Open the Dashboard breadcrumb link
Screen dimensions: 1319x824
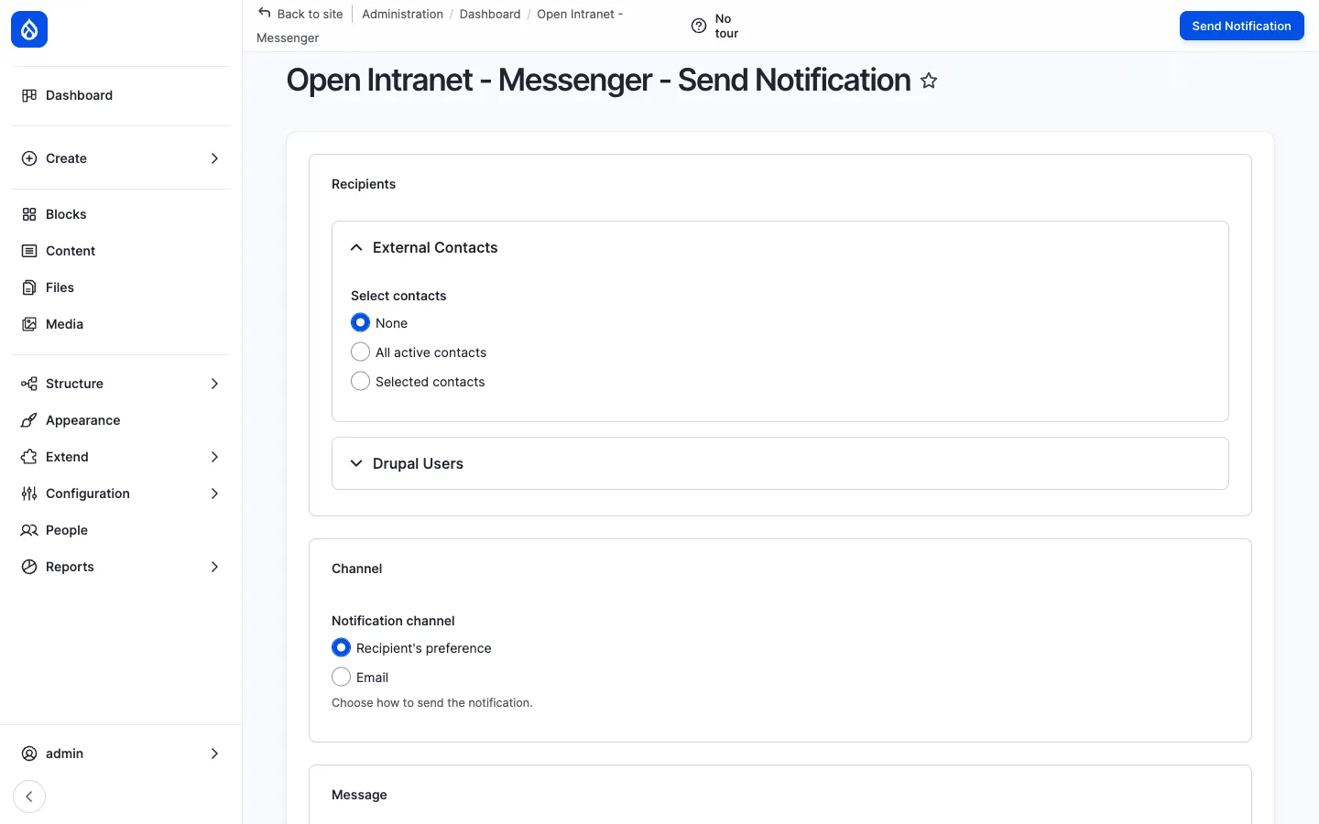coord(490,14)
